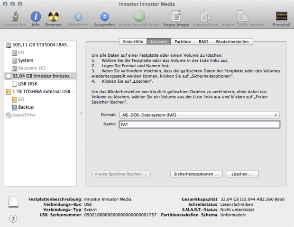Select the EFI volume under ST3500418AS
Viewport: 294px width, 227px height.
(x=40, y=52)
